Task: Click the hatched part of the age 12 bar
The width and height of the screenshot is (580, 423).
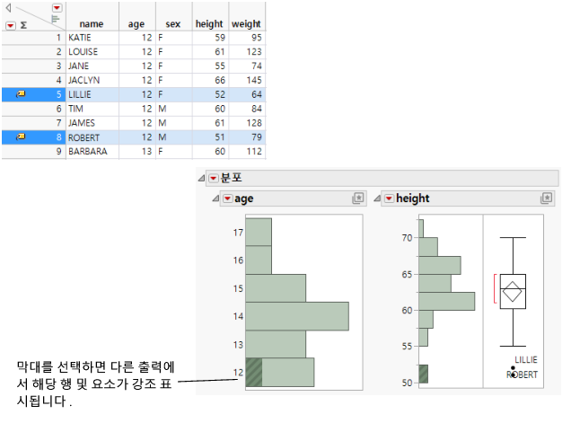Action: (254, 373)
